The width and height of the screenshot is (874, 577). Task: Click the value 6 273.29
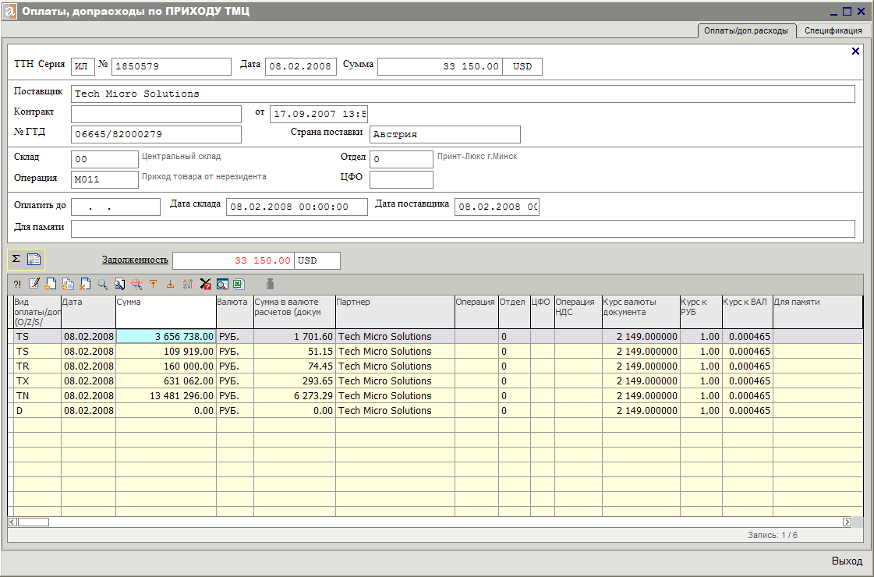pyautogui.click(x=294, y=396)
